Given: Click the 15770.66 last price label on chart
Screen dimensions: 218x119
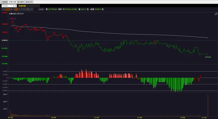Looking at the screenshot, I should coord(208,57).
